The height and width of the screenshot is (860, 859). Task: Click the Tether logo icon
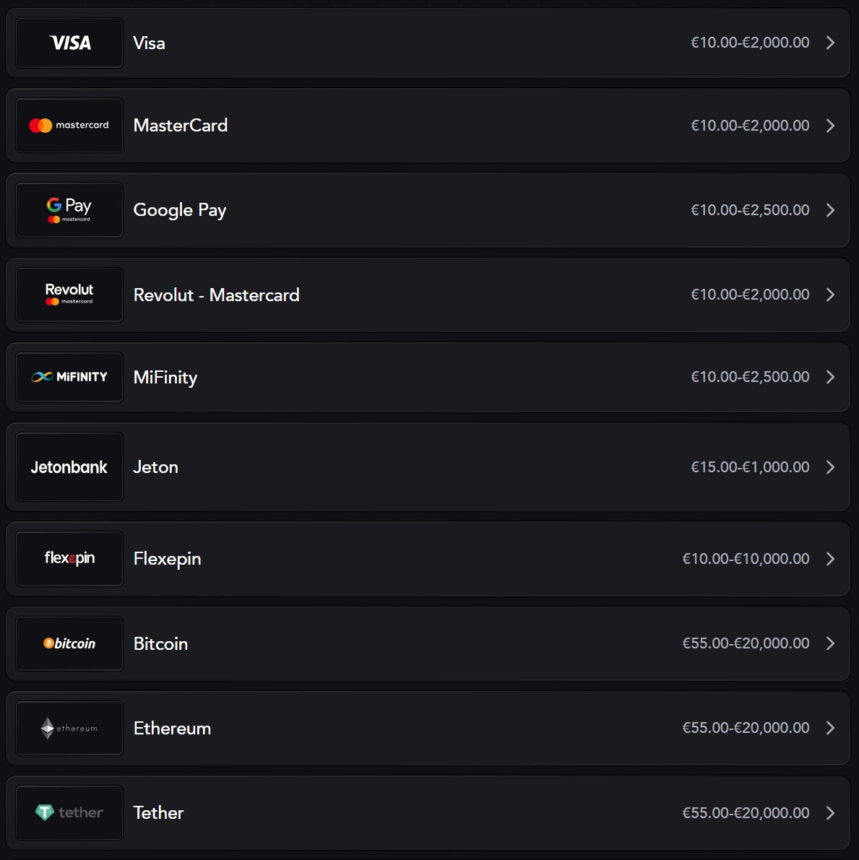click(69, 812)
